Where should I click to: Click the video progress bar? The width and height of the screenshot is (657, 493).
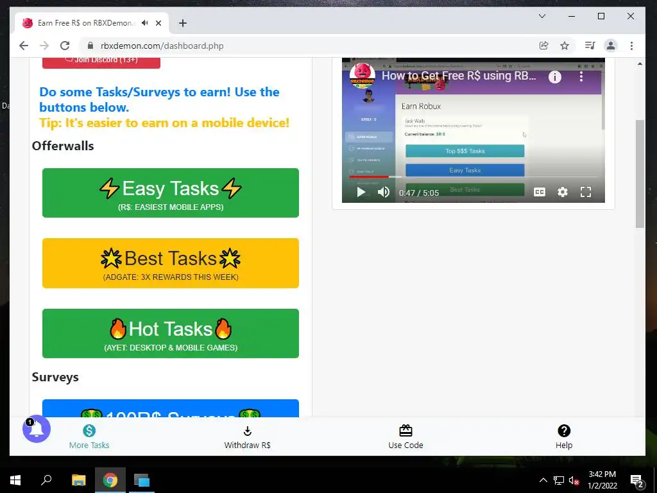pos(474,177)
